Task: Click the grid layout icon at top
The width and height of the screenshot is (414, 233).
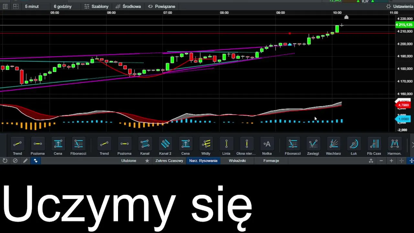Action: 16,6
